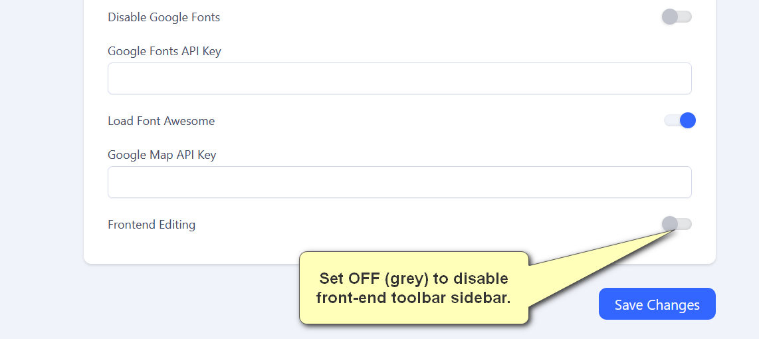759x339 pixels.
Task: Turn off the Load Font Awesome switch
Action: point(679,120)
